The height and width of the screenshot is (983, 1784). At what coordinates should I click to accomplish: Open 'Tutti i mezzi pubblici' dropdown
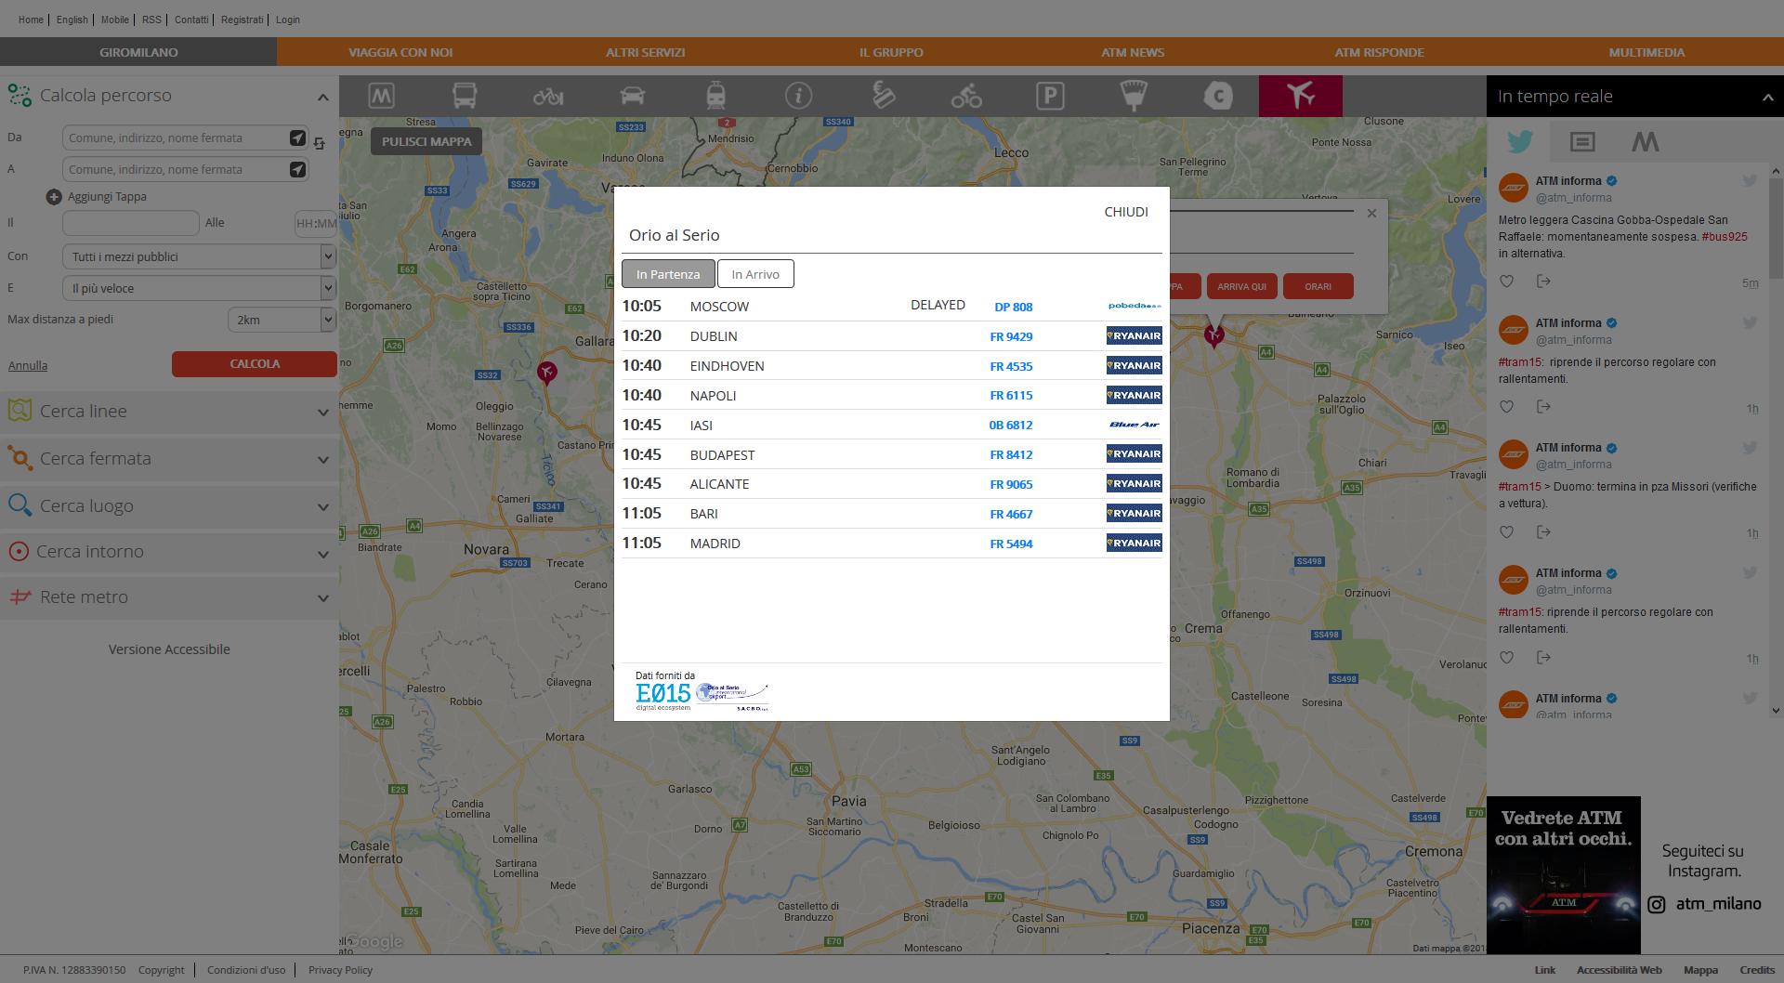[x=198, y=256]
